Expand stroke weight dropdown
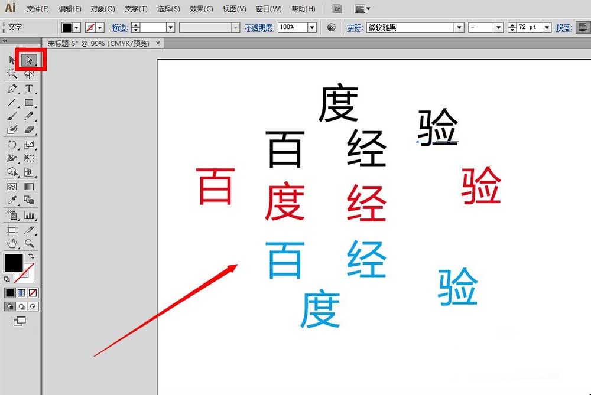Image resolution: width=591 pixels, height=395 pixels. (170, 28)
